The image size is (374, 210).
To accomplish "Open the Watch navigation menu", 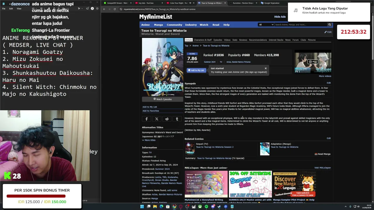I will [x=204, y=25].
